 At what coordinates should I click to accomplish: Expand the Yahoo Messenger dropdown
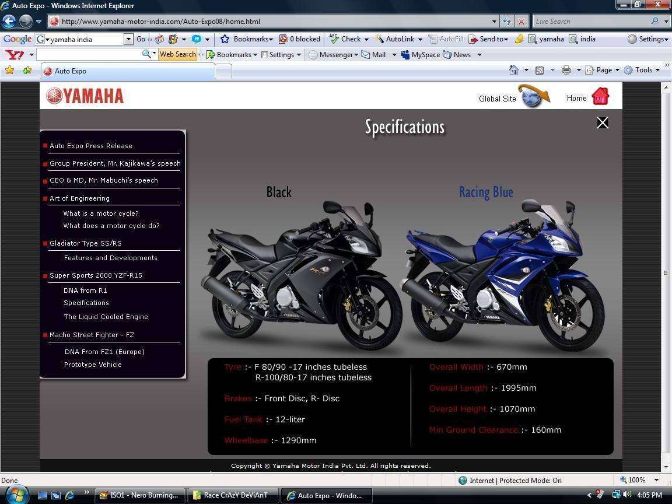click(x=356, y=55)
